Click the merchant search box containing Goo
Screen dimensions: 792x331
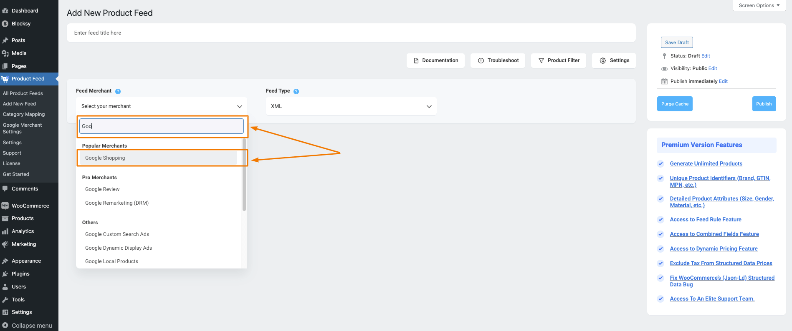(162, 126)
